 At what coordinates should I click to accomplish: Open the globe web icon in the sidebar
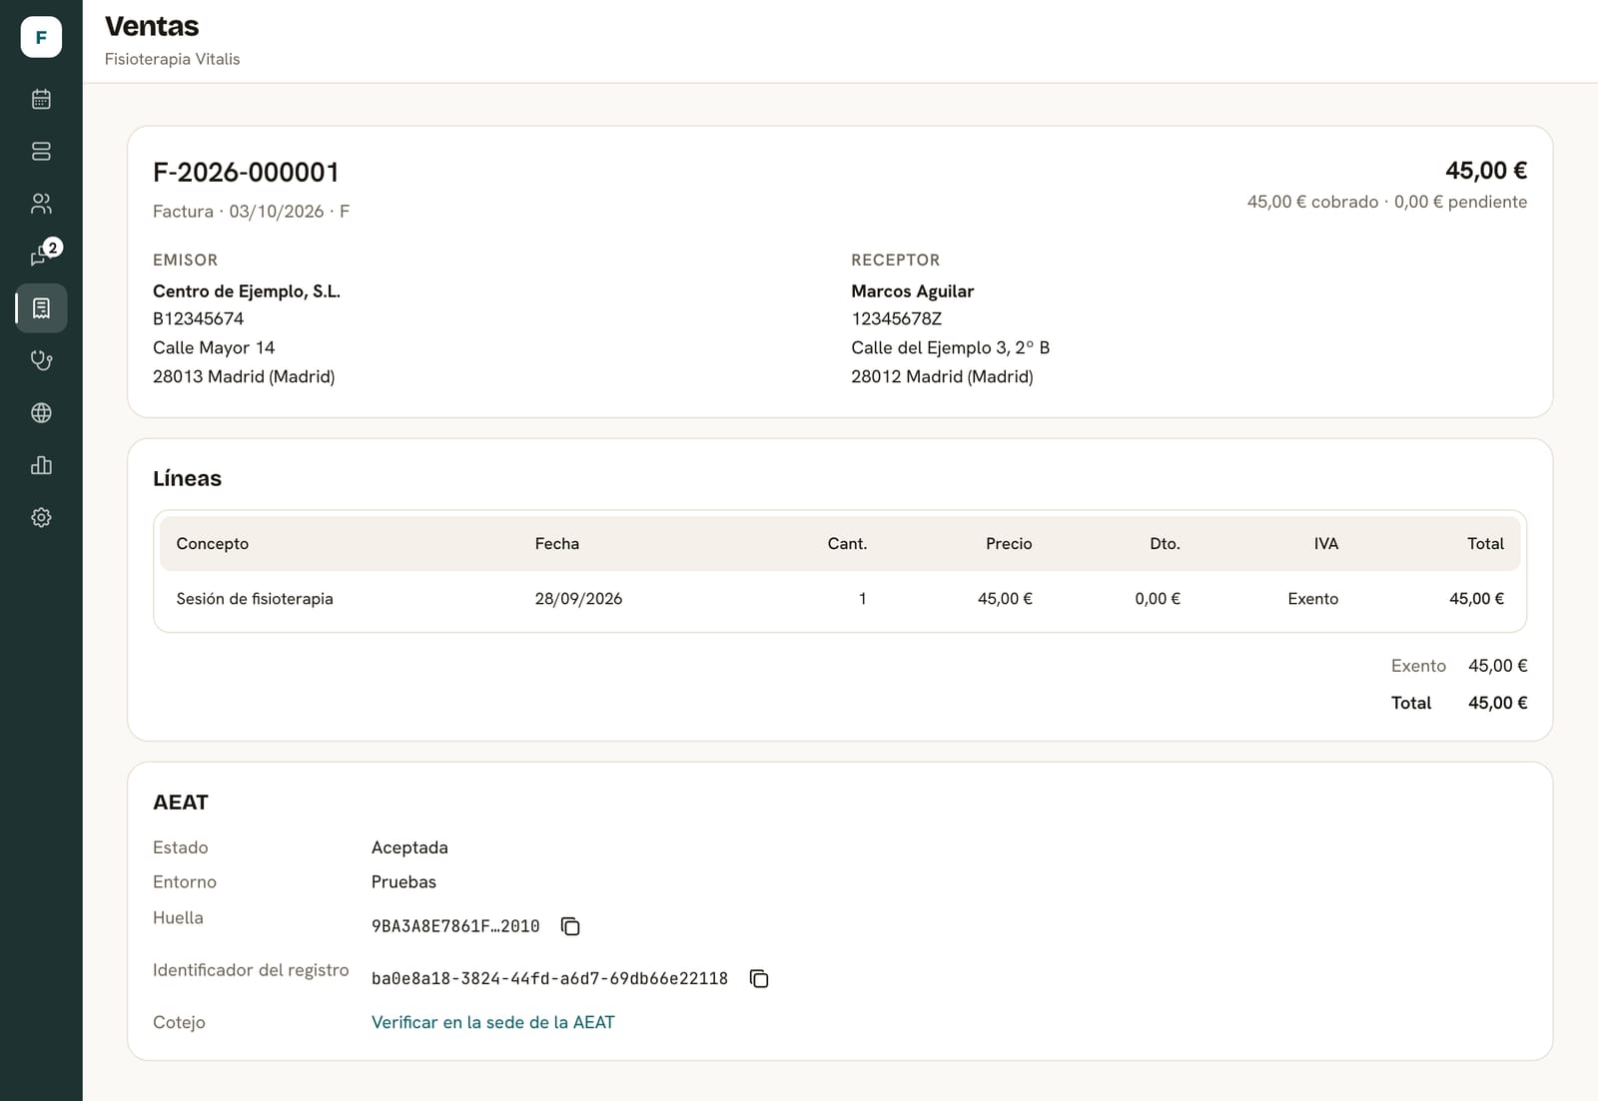click(x=41, y=413)
